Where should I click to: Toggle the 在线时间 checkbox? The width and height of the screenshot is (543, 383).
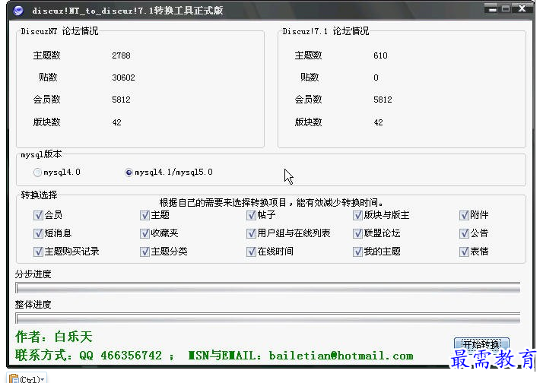(x=251, y=252)
